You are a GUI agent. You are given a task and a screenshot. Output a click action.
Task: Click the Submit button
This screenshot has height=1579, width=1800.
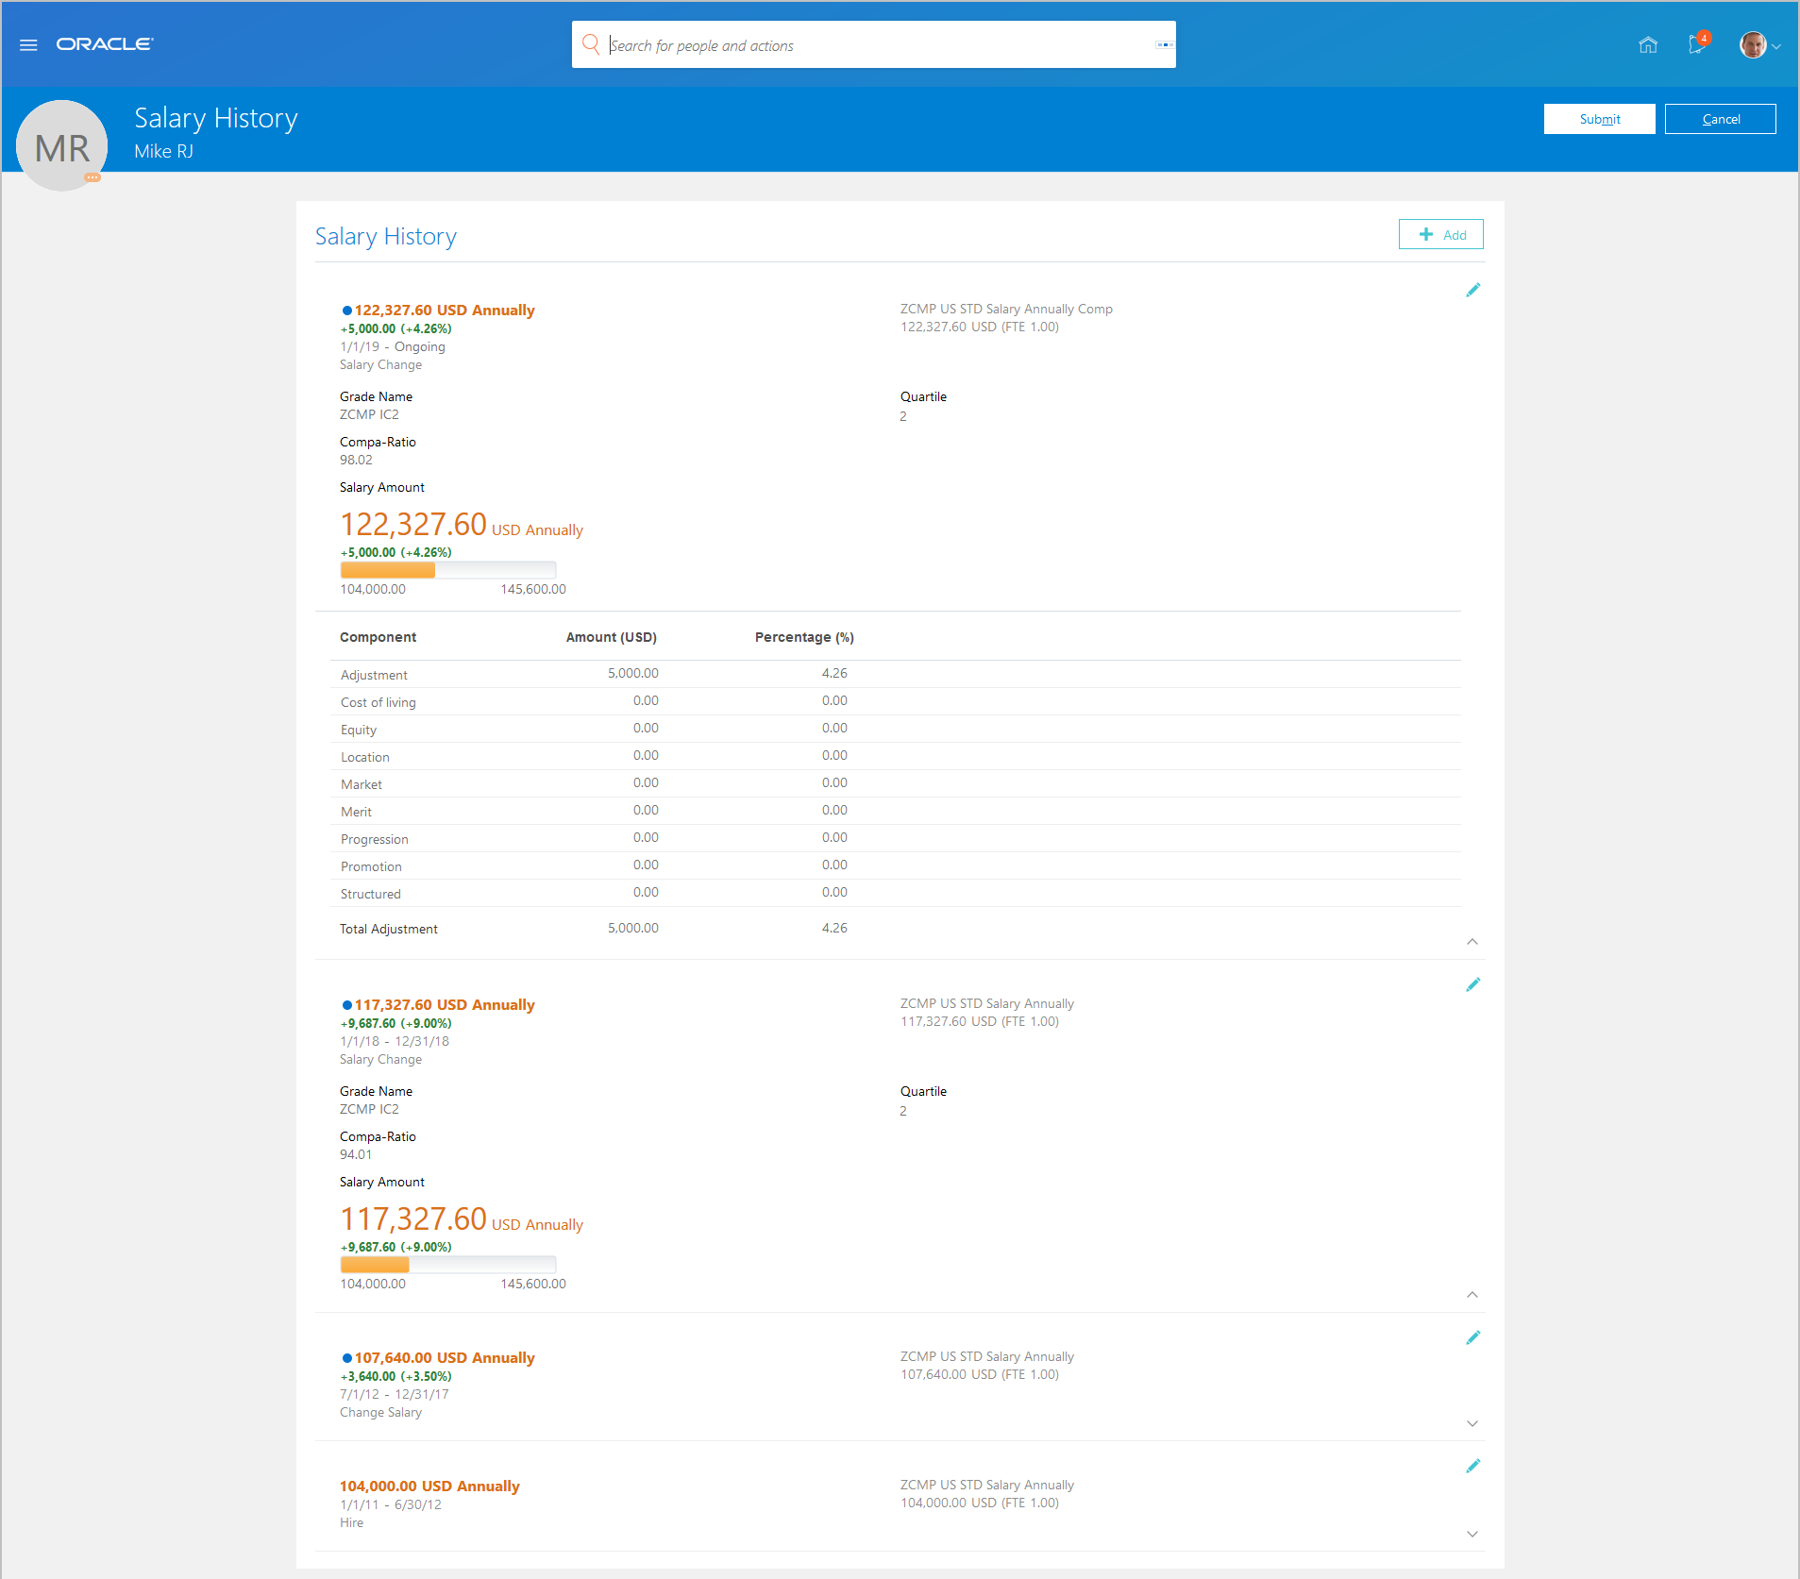[1600, 119]
